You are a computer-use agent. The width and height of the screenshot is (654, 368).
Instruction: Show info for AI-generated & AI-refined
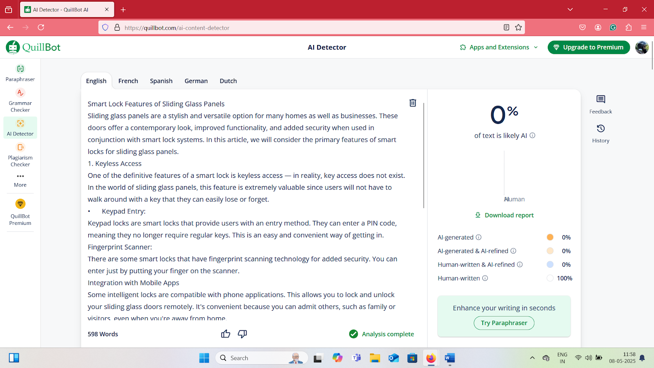click(513, 251)
